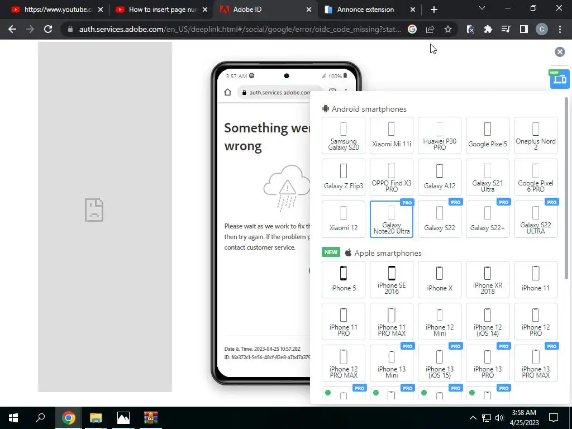
Task: Switch to the Adobe ID tab
Action: pos(265,9)
